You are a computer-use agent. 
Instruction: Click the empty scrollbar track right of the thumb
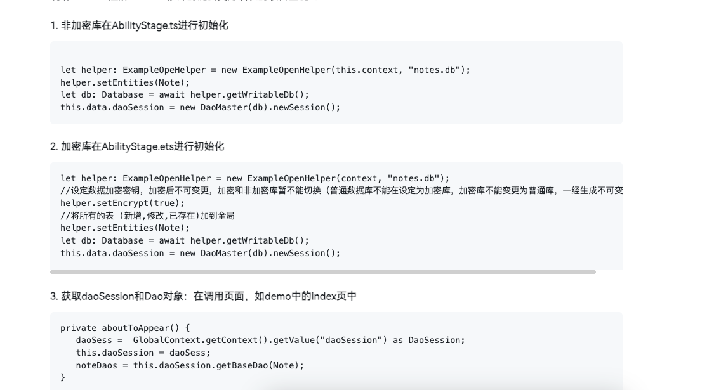coord(609,271)
